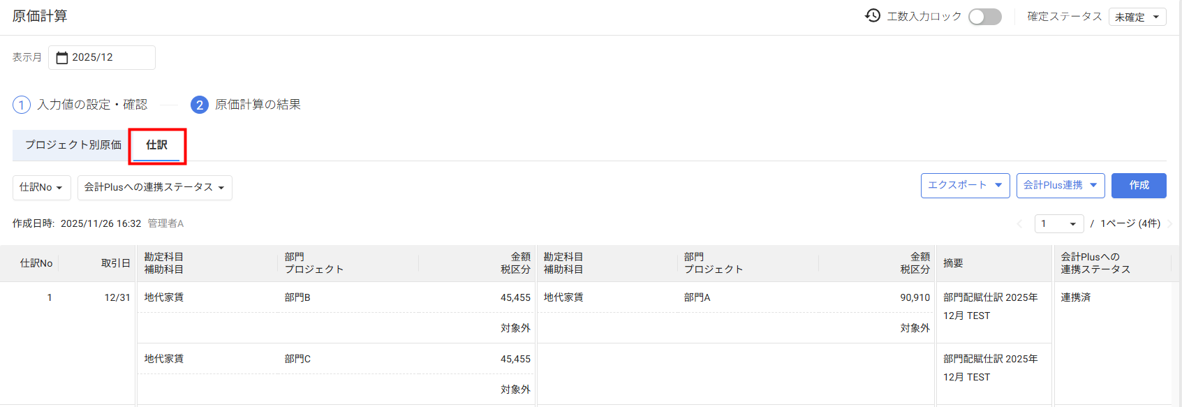
Task: Click the 表示月 2025/12 date field
Action: (102, 57)
